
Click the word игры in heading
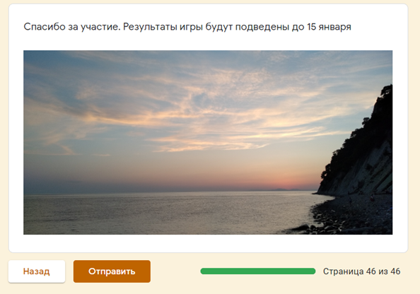(x=199, y=27)
